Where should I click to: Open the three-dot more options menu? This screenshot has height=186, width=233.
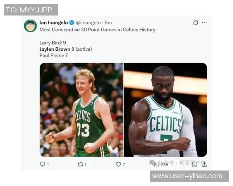[204, 22]
